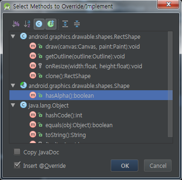Image resolution: width=182 pixels, height=180 pixels.
Task: Expand all tree nodes
Action: tap(65, 24)
